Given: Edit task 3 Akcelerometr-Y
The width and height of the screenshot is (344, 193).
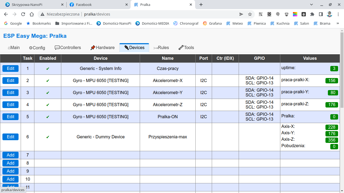Looking at the screenshot, I should [x=10, y=93].
